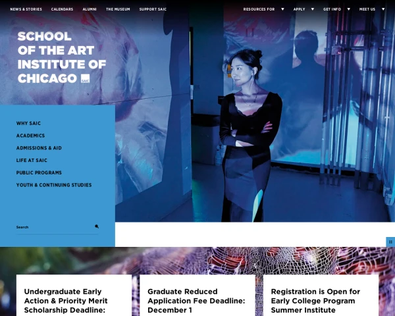
Task: Open the Get Info menu label
Action: click(332, 9)
